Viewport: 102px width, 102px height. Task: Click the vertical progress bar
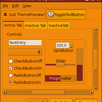(80, 65)
